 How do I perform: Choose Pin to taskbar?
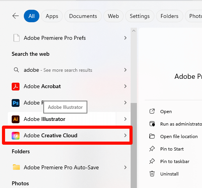coord(175,161)
